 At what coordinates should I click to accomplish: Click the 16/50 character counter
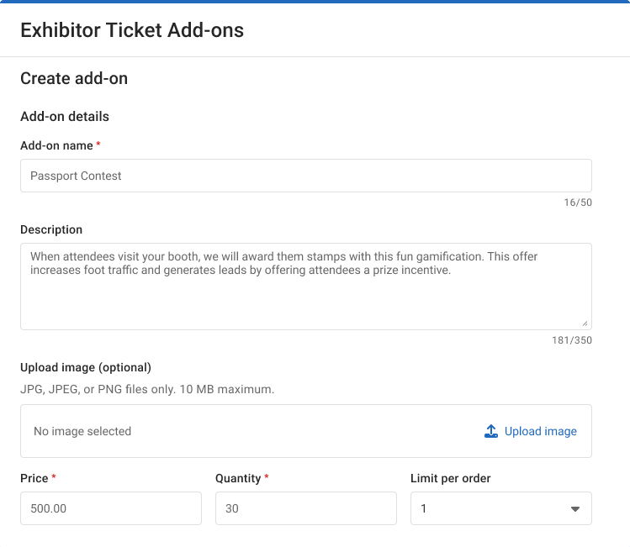point(578,202)
